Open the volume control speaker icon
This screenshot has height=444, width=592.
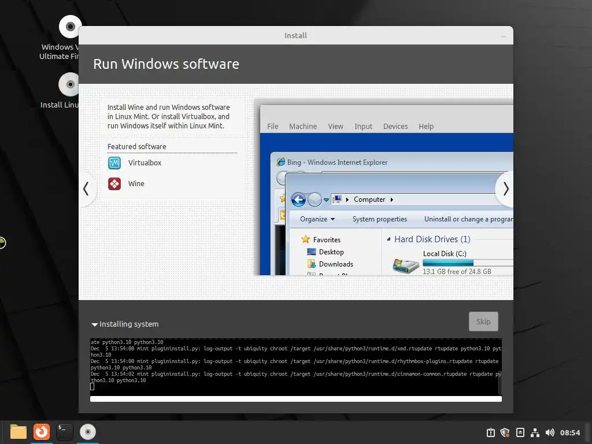tap(550, 432)
